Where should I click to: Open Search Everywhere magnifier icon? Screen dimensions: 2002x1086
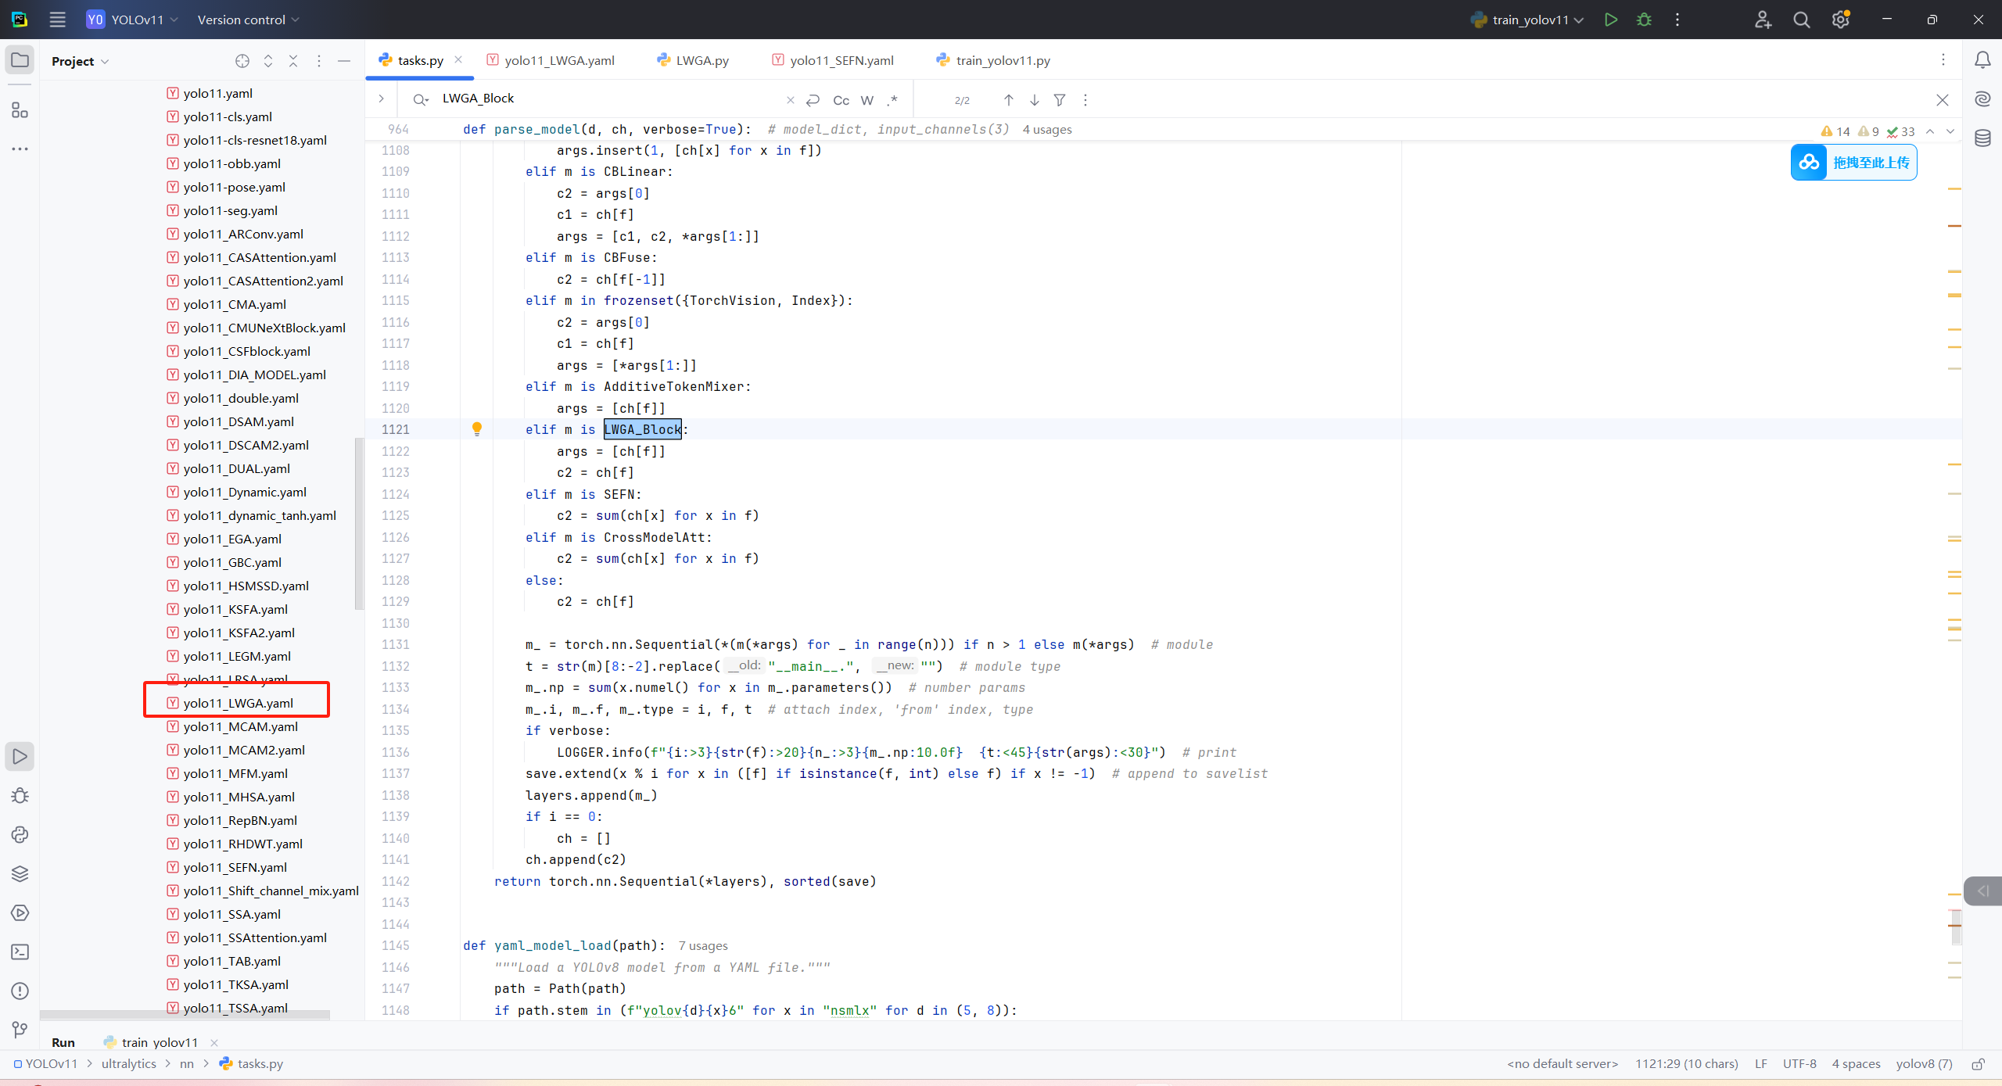(x=1801, y=20)
